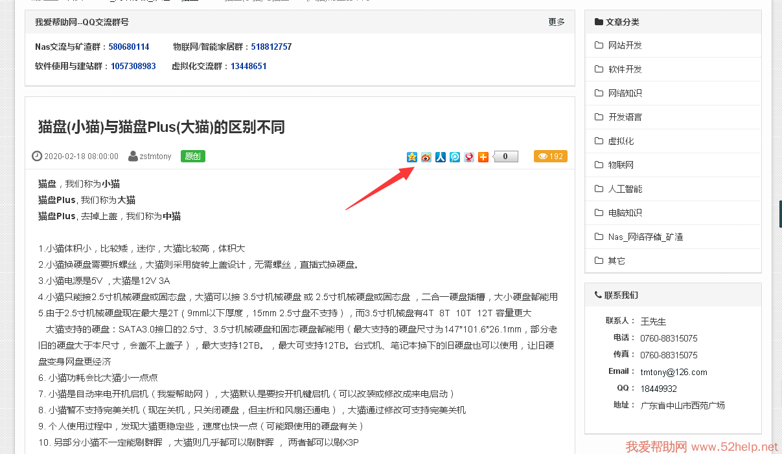
Task: Click the article title heading
Action: pos(161,127)
